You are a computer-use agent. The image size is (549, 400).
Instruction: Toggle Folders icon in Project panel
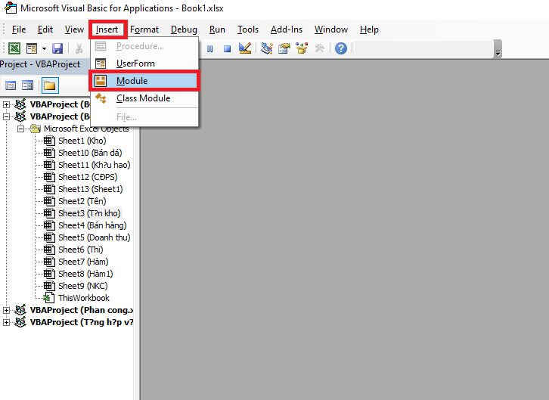[50, 85]
